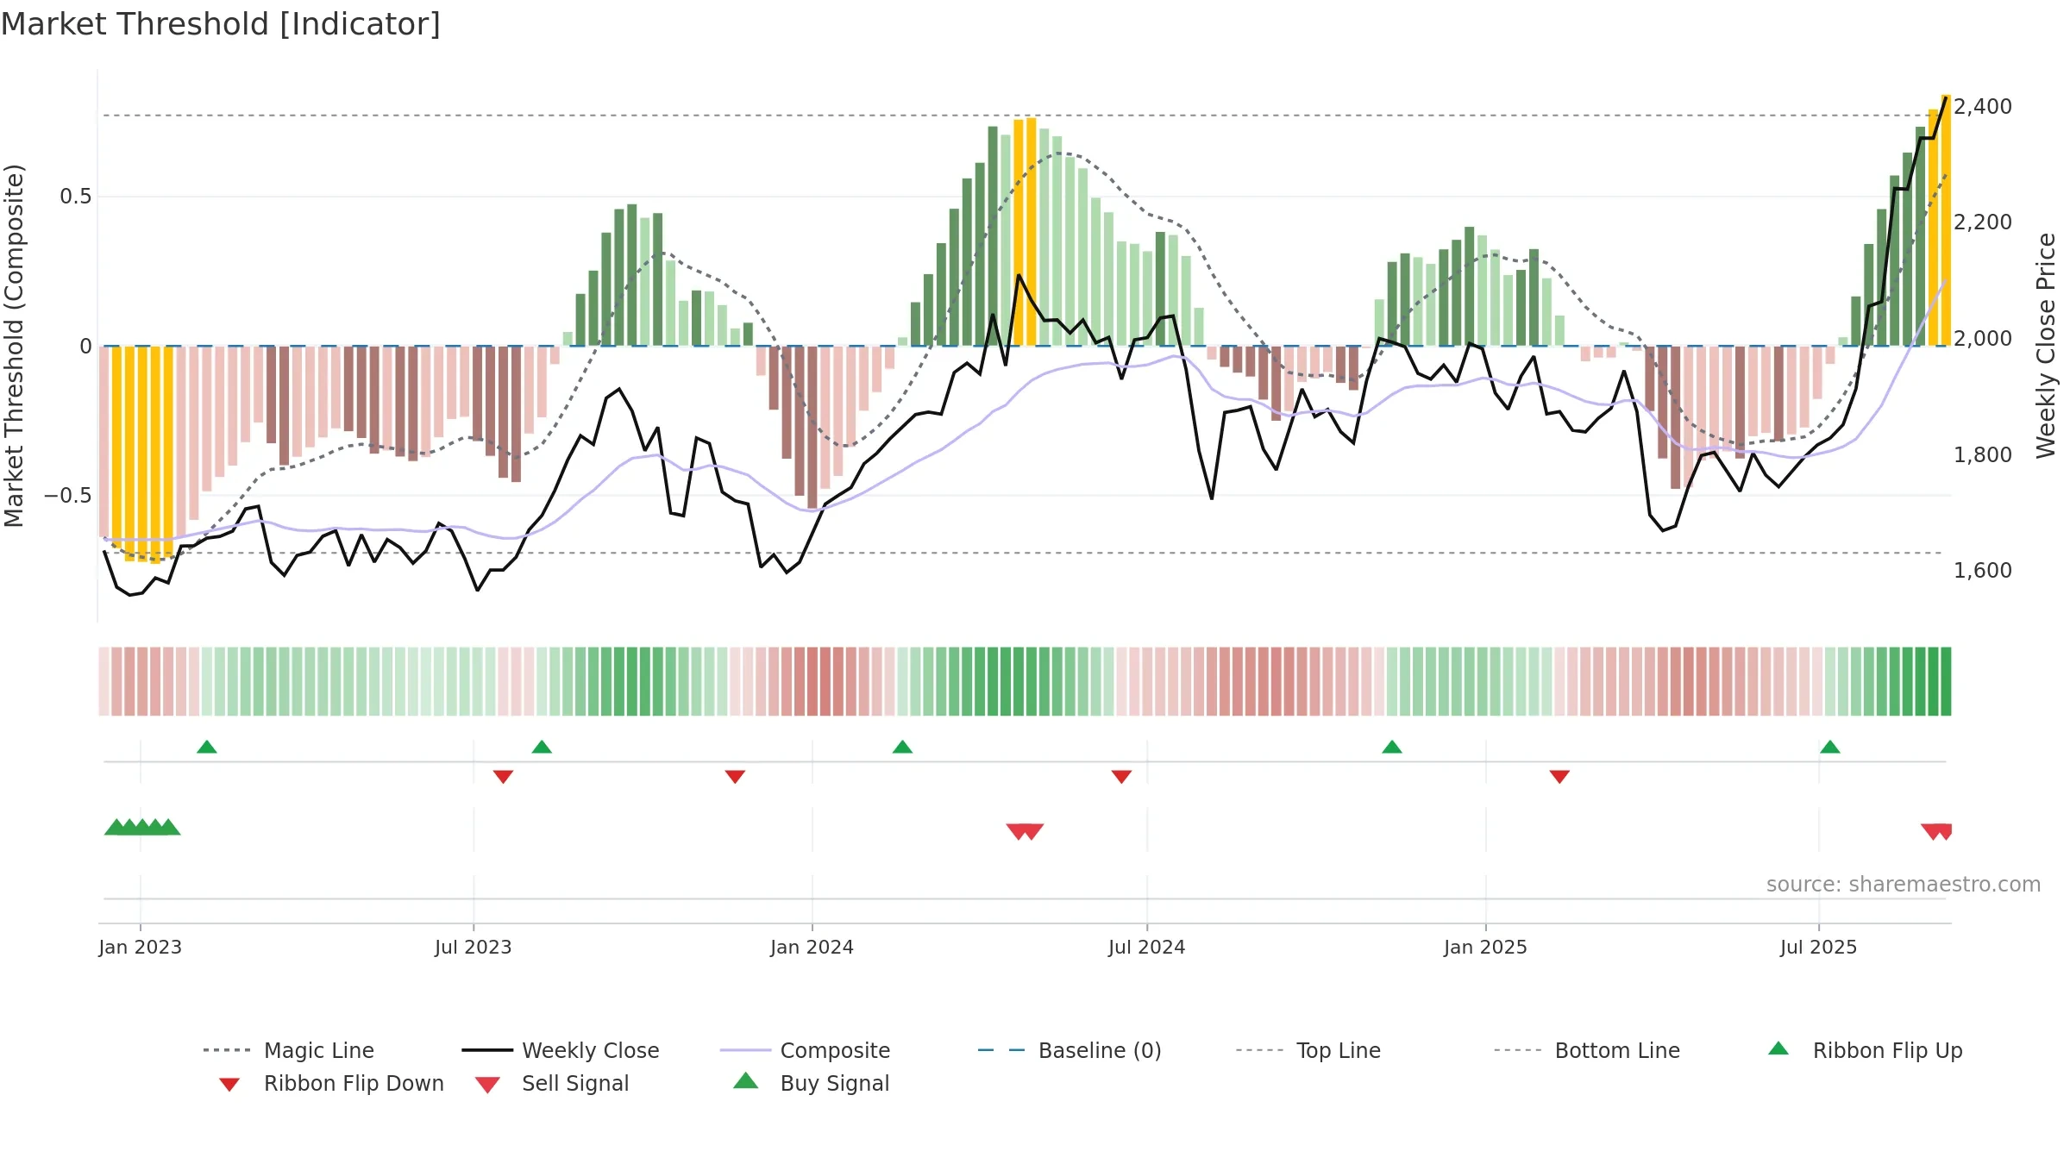Image resolution: width=2070 pixels, height=1164 pixels.
Task: Toggle the Sell Signal legend entry
Action: pos(552,1083)
